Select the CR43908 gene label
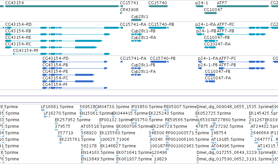 coord(129,9)
